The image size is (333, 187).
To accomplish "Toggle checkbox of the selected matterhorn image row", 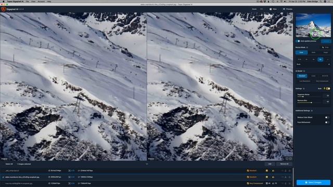I will [3, 177].
